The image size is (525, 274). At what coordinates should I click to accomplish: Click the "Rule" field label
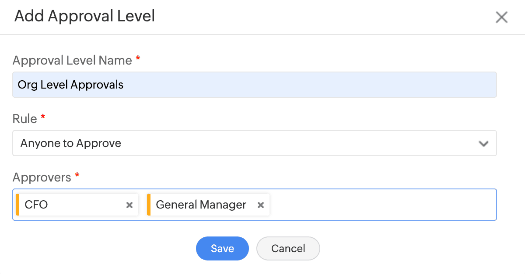coord(24,119)
